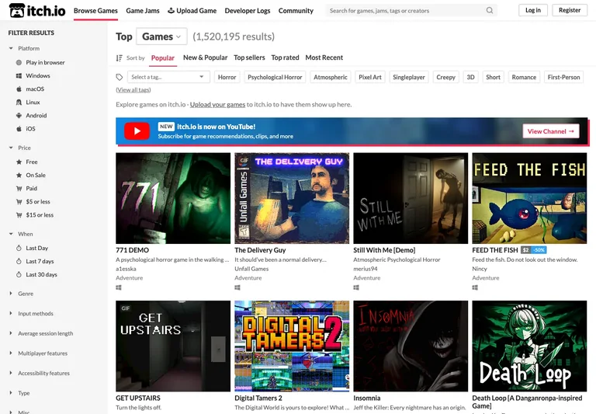Click the YouTube play logo in the banner
Screen dimensions: 596x414
(137, 131)
